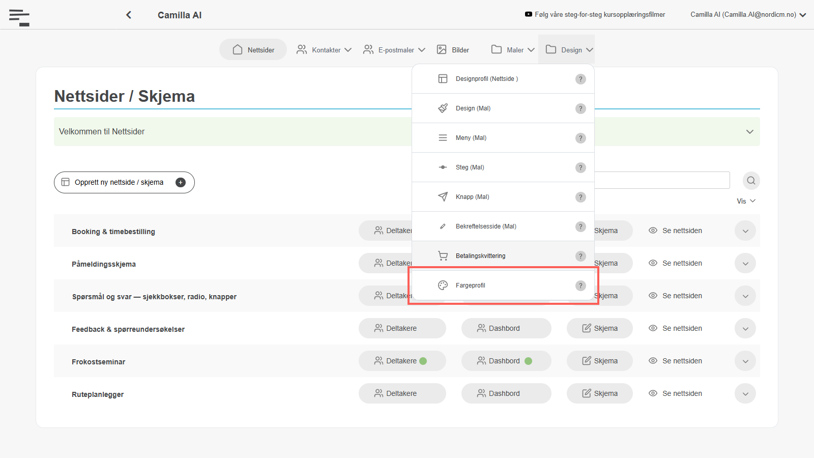
Task: Open the Designprofil (Nettside) menu item
Action: (x=503, y=79)
